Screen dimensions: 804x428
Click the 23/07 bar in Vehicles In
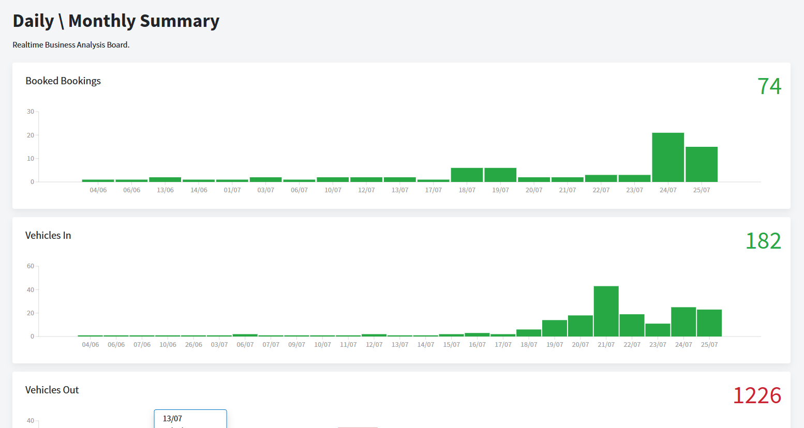click(657, 330)
